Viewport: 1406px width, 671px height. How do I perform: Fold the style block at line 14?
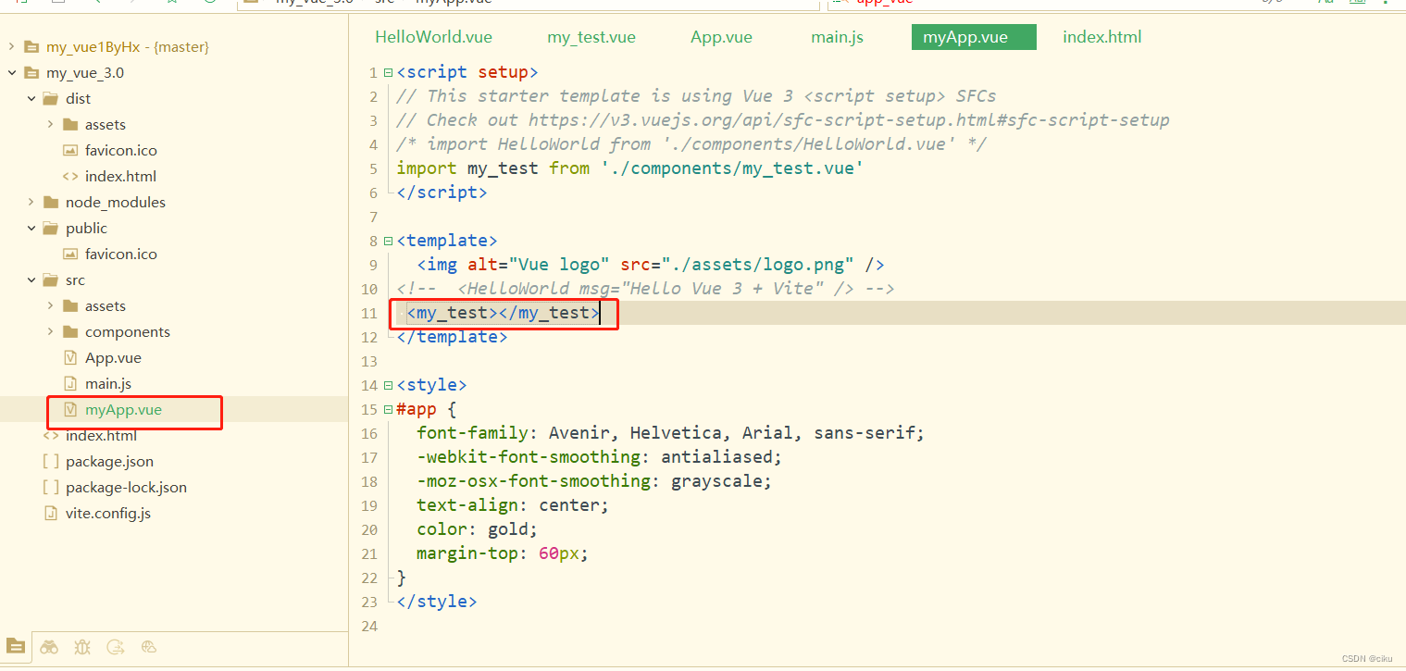(388, 385)
